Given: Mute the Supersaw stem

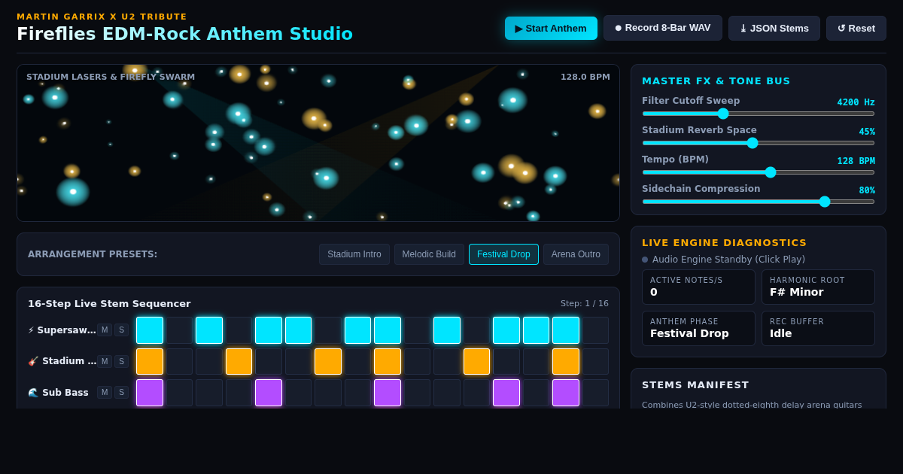Looking at the screenshot, I should point(105,330).
